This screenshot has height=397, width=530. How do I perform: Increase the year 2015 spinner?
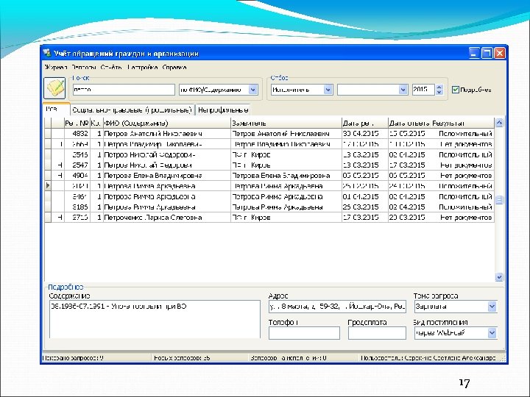pos(439,87)
